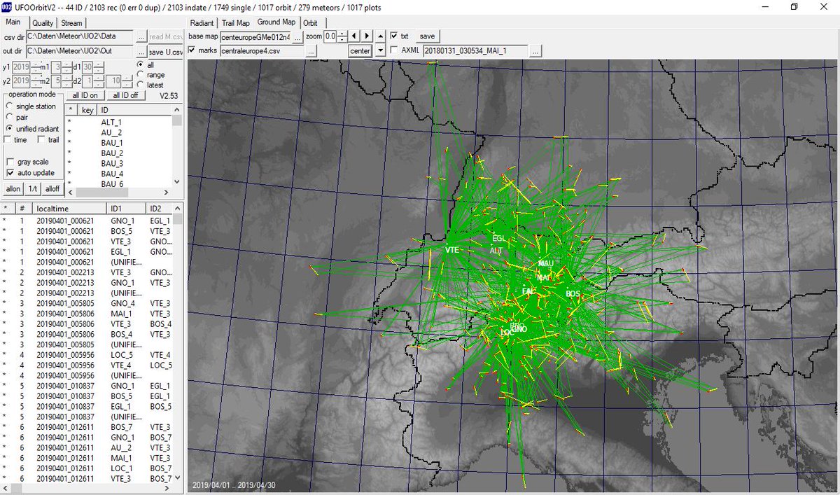This screenshot has height=495, width=840.
Task: Adjust the d1 day spinner
Action: (x=99, y=67)
